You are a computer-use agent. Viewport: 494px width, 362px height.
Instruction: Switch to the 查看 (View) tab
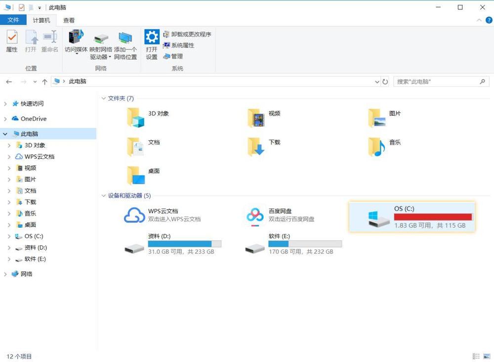(69, 20)
